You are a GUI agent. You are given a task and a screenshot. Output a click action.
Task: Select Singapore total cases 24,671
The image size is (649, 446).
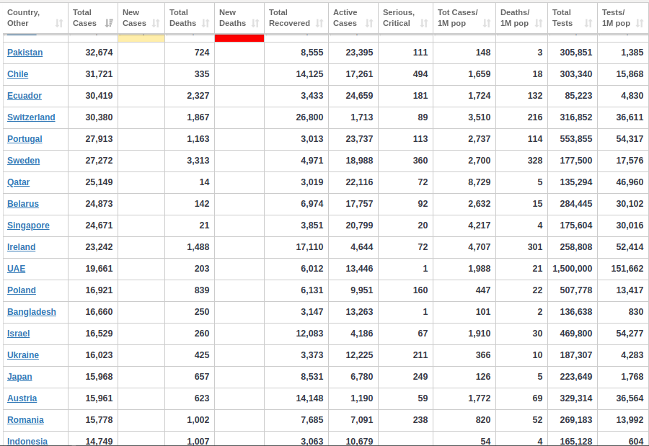(99, 226)
